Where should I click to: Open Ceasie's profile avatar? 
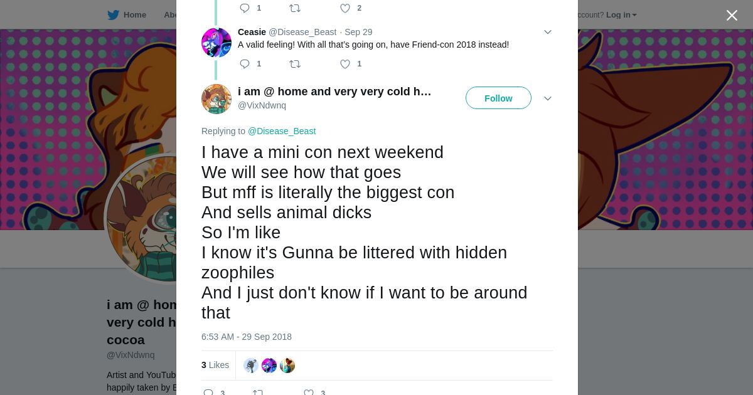click(216, 43)
